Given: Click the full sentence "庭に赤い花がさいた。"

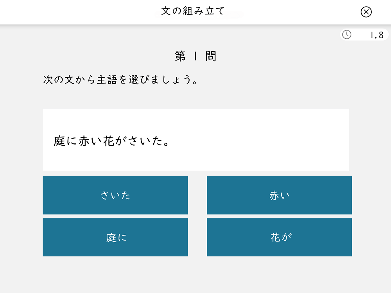Looking at the screenshot, I should 112,141.
